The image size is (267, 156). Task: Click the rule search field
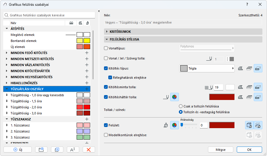pyautogui.click(x=49, y=15)
